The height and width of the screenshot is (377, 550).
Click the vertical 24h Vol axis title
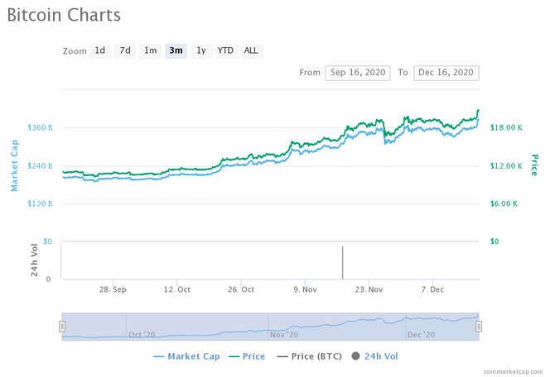[x=34, y=260]
